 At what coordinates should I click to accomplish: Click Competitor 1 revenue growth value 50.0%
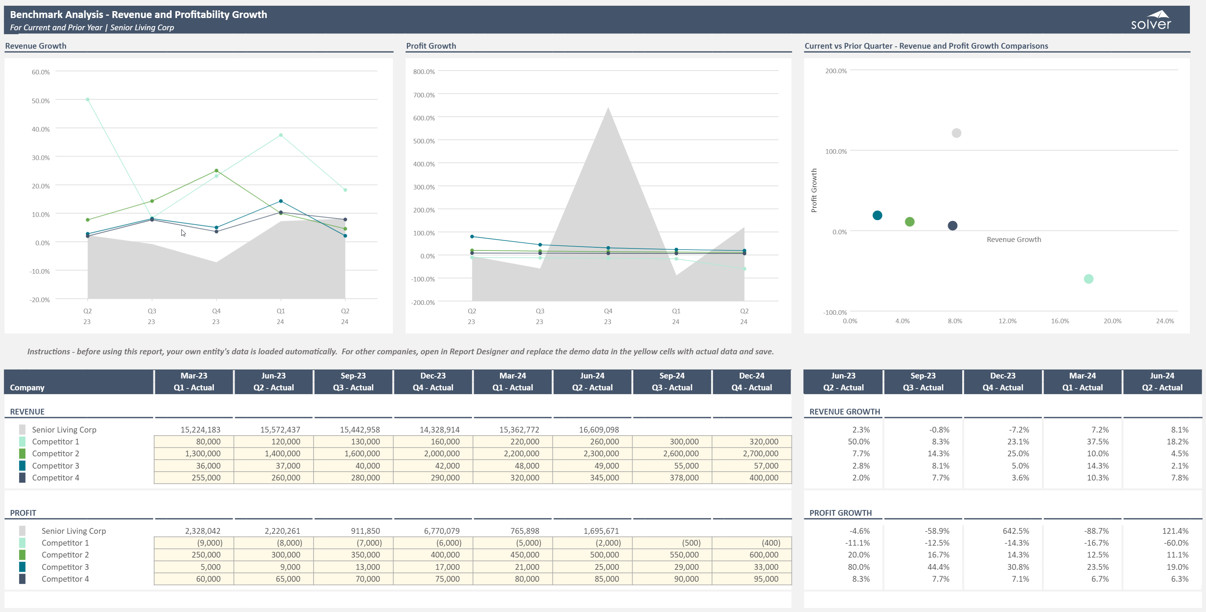(859, 442)
